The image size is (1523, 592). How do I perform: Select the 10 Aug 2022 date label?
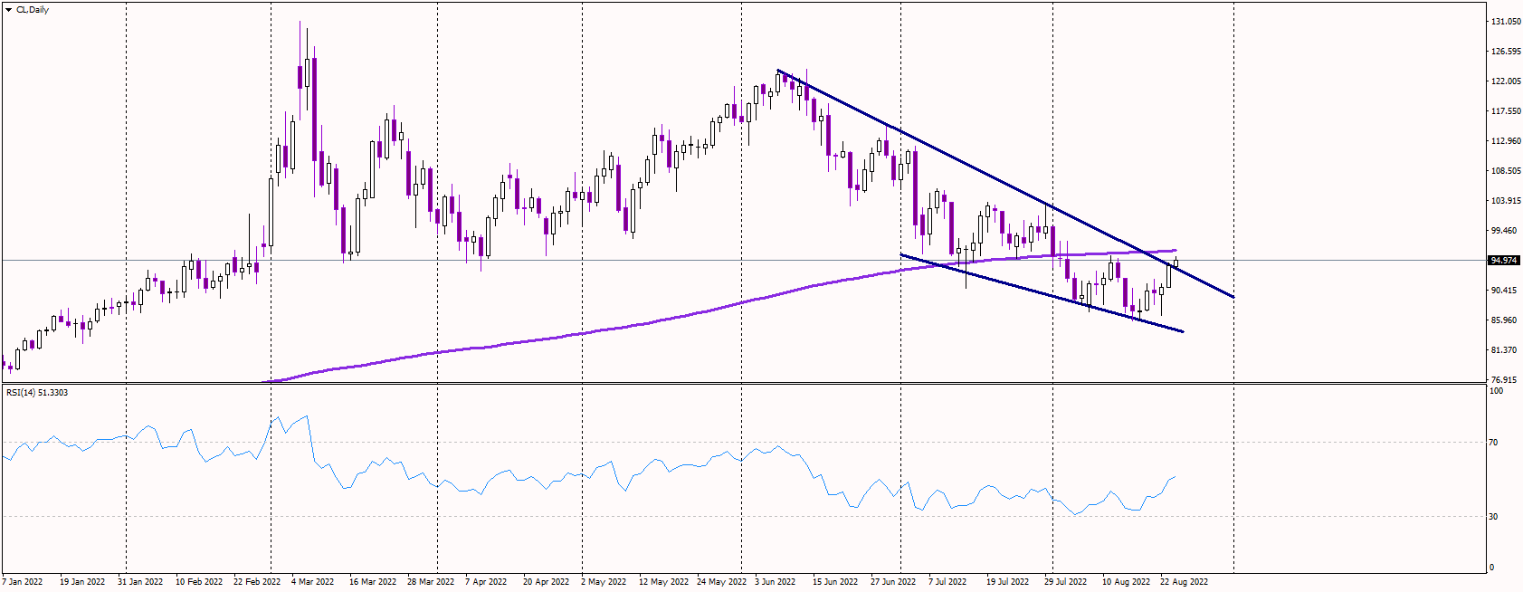tap(1127, 582)
